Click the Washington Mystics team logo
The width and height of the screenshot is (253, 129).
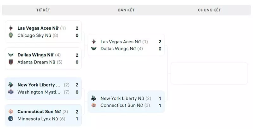[x=11, y=92]
